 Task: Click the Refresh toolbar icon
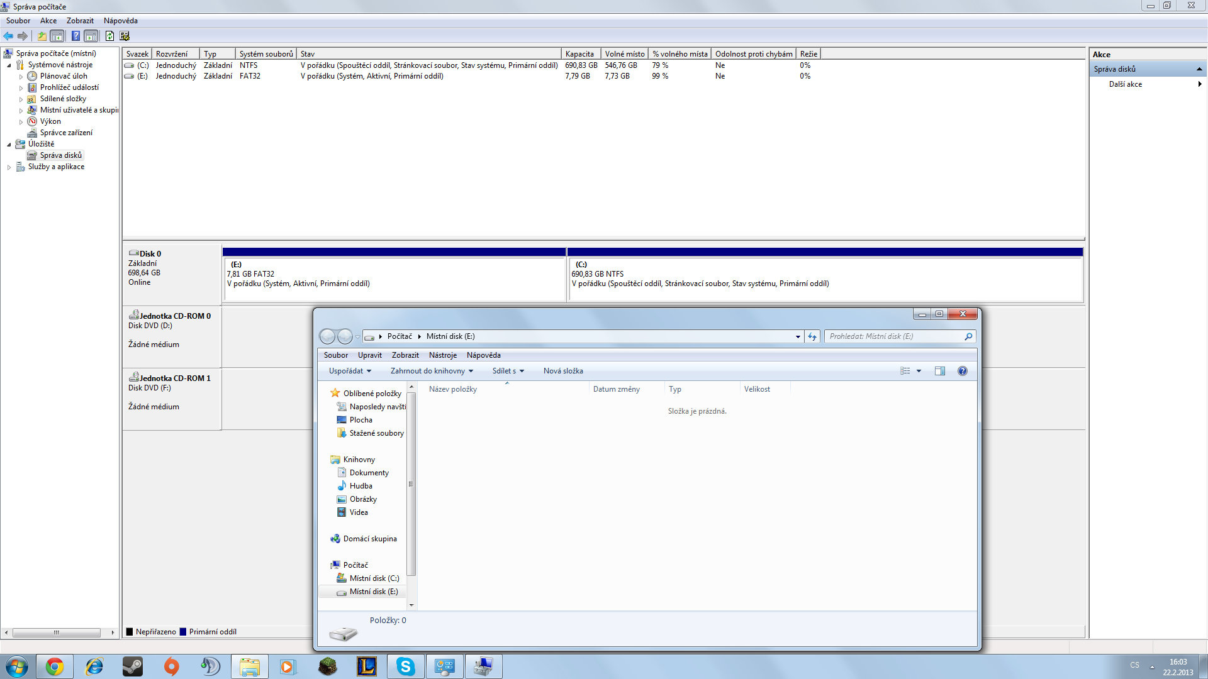109,36
